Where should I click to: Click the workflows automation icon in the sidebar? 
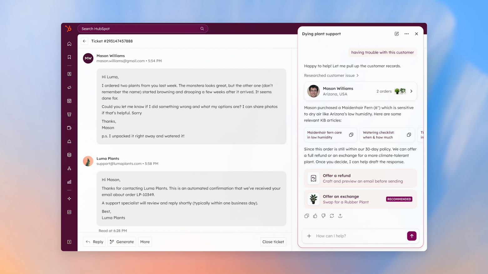pyautogui.click(x=69, y=168)
